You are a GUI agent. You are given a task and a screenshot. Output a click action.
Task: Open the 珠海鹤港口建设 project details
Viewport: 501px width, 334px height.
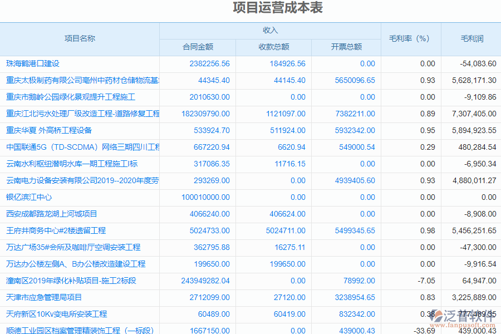[33, 63]
